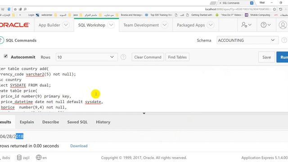Open the Administration user-gear menu icon
Image resolution: width=288 pixels, height=162 pixels.
[246, 25]
